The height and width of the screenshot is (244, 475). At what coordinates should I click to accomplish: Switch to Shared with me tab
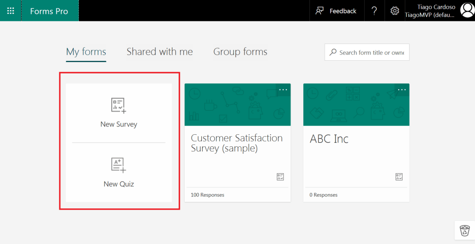coord(160,52)
